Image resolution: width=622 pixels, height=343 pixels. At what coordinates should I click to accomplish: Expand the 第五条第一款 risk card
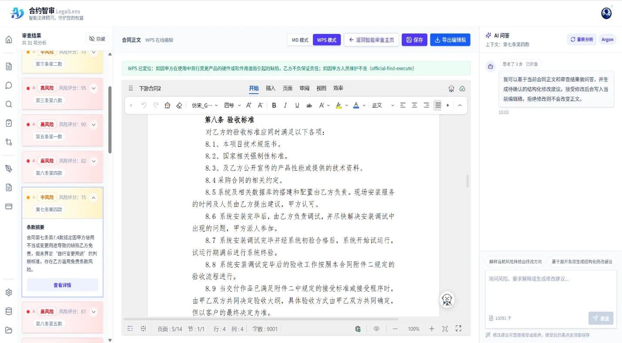point(94,124)
